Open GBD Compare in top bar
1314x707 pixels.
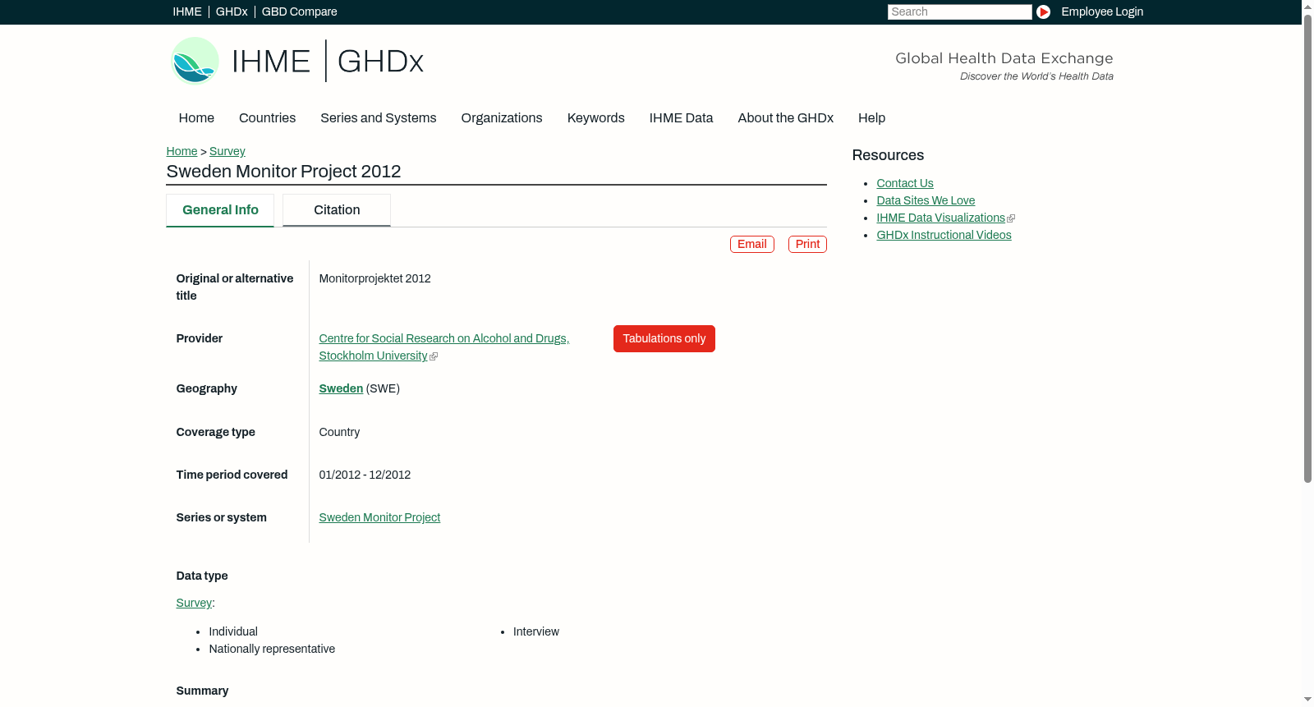click(x=299, y=11)
